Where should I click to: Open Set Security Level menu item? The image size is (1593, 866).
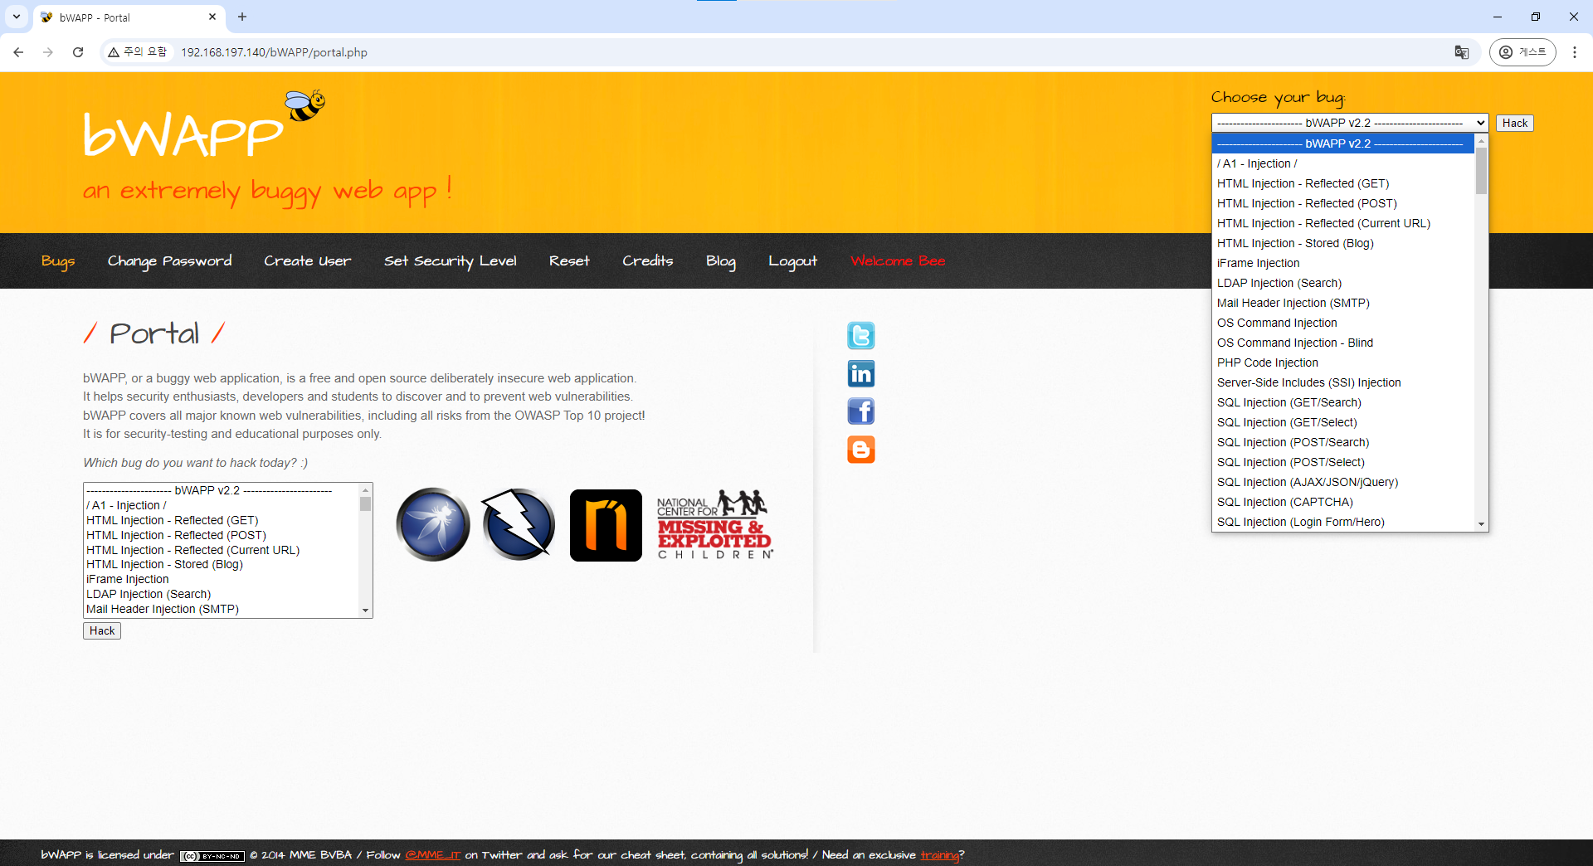[450, 261]
